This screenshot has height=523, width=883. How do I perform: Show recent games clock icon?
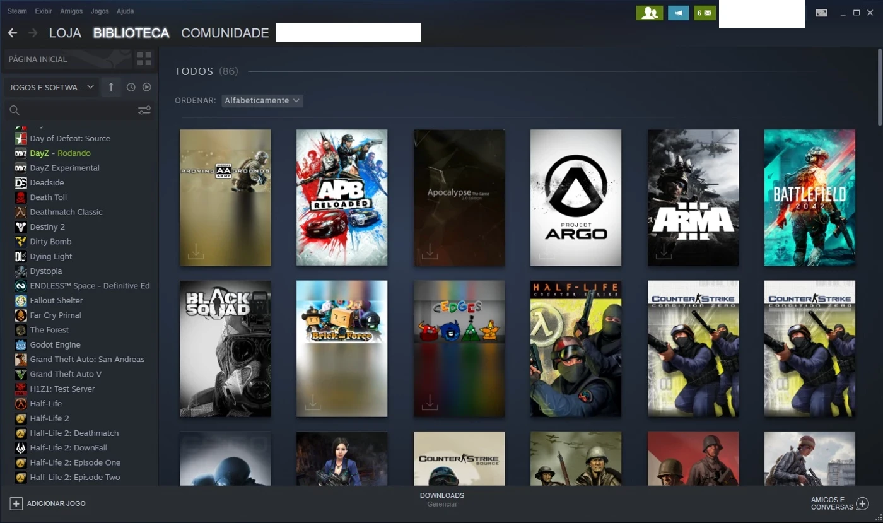(131, 87)
